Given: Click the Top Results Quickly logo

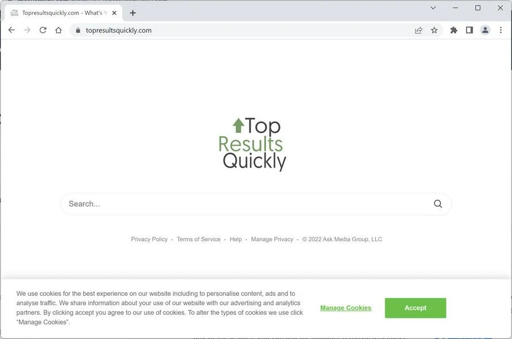Looking at the screenshot, I should (252, 144).
